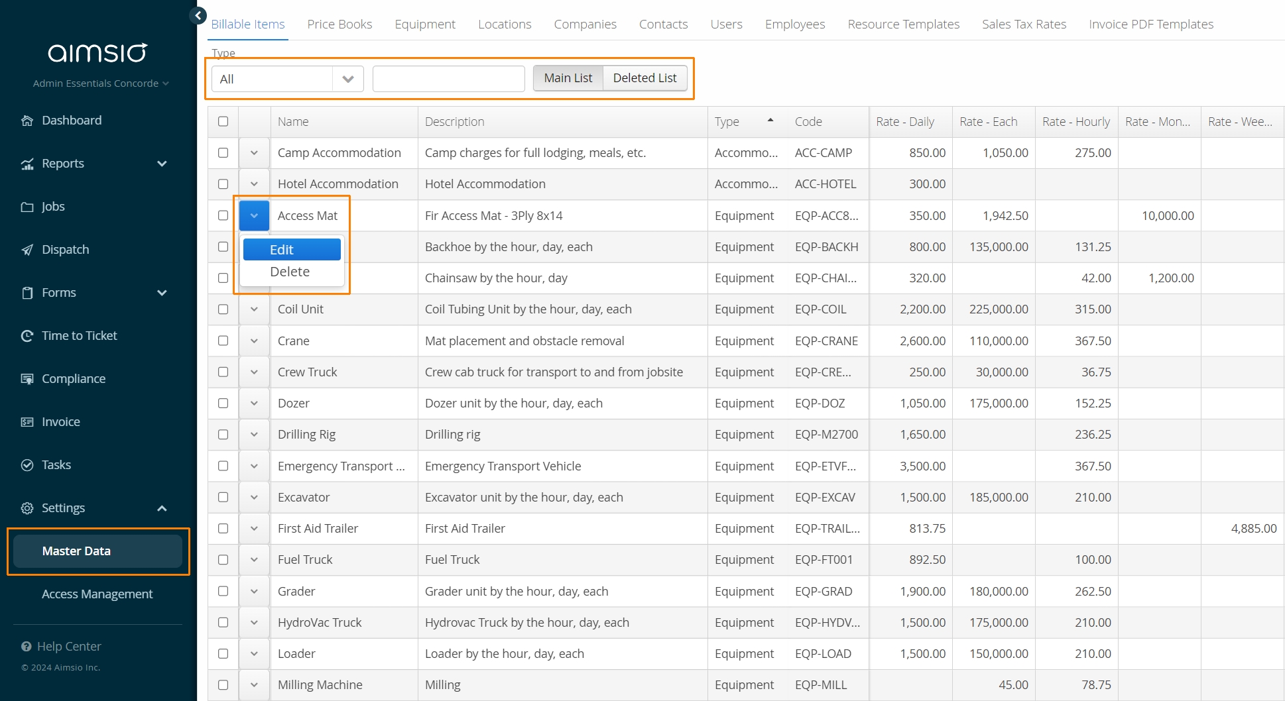This screenshot has width=1285, height=701.
Task: Select Delete from the row menu
Action: click(x=292, y=272)
